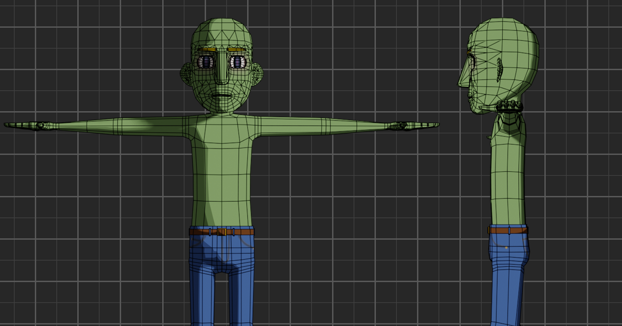Click the right hand at arm's end

[39, 125]
